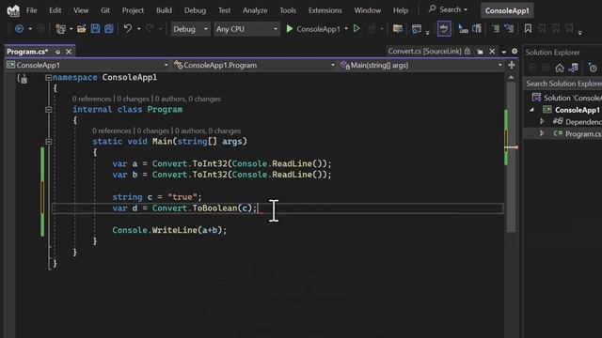Collapse the internal class Program region
Screen dimensions: 602x338
pyautogui.click(x=48, y=110)
